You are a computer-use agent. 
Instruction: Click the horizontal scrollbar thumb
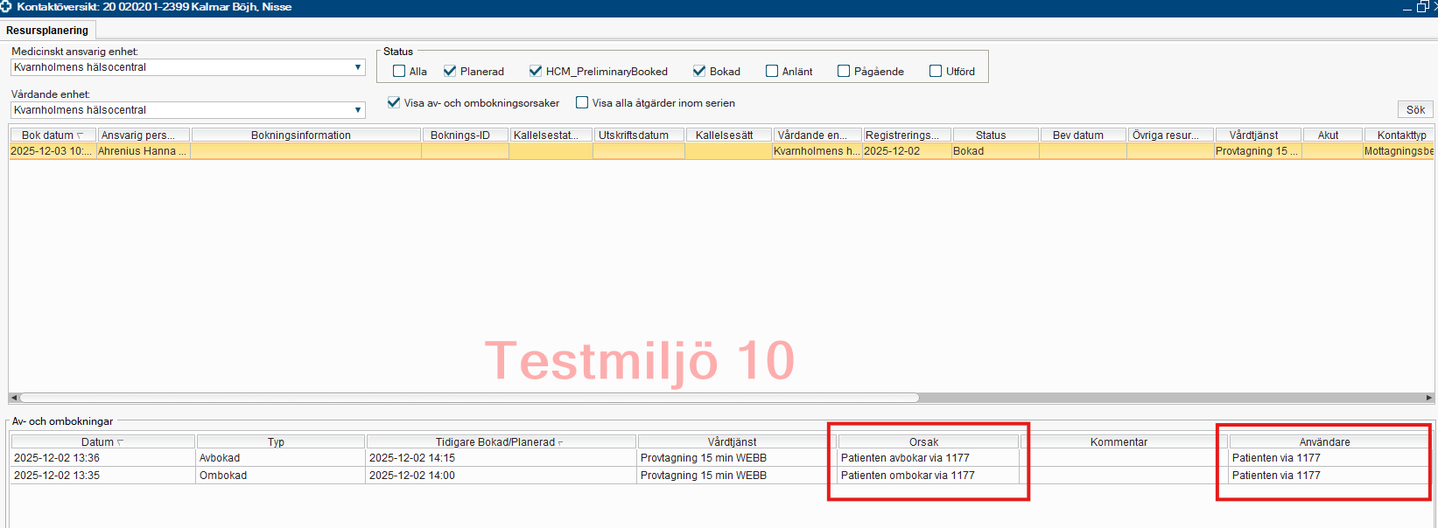pyautogui.click(x=468, y=398)
